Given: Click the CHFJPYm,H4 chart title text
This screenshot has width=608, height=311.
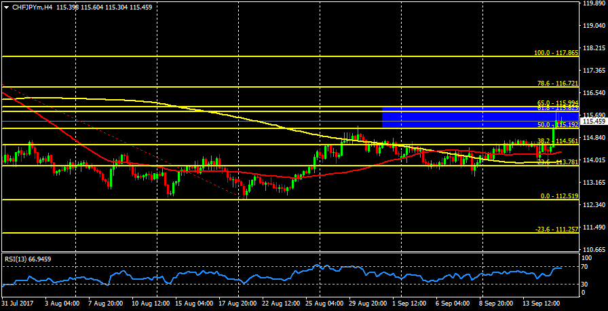Looking at the screenshot, I should click(x=33, y=7).
